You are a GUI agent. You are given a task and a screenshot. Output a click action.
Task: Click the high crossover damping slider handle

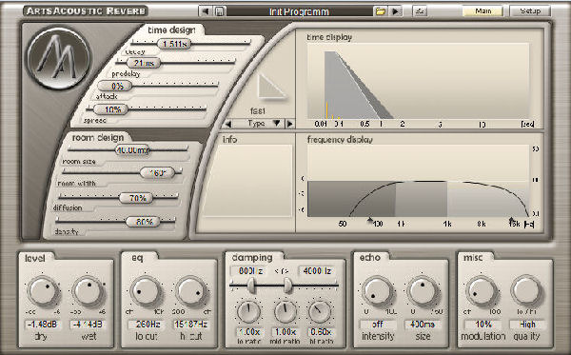287,286
